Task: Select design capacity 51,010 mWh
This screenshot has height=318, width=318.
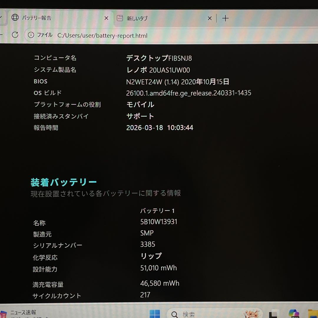Action: click(159, 268)
